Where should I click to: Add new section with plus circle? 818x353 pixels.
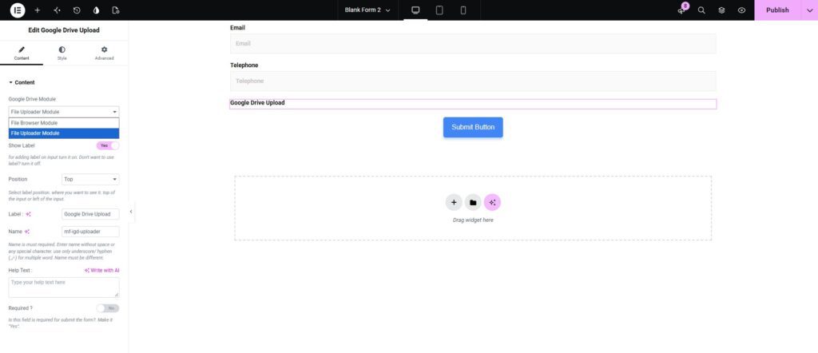pyautogui.click(x=454, y=202)
